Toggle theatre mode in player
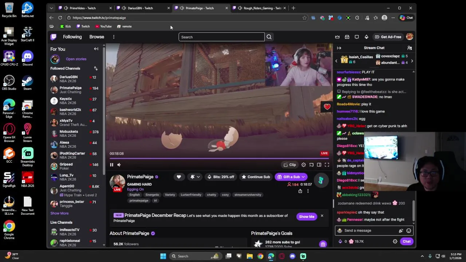 (319, 165)
